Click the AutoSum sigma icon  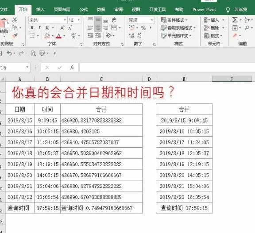pos(235,20)
